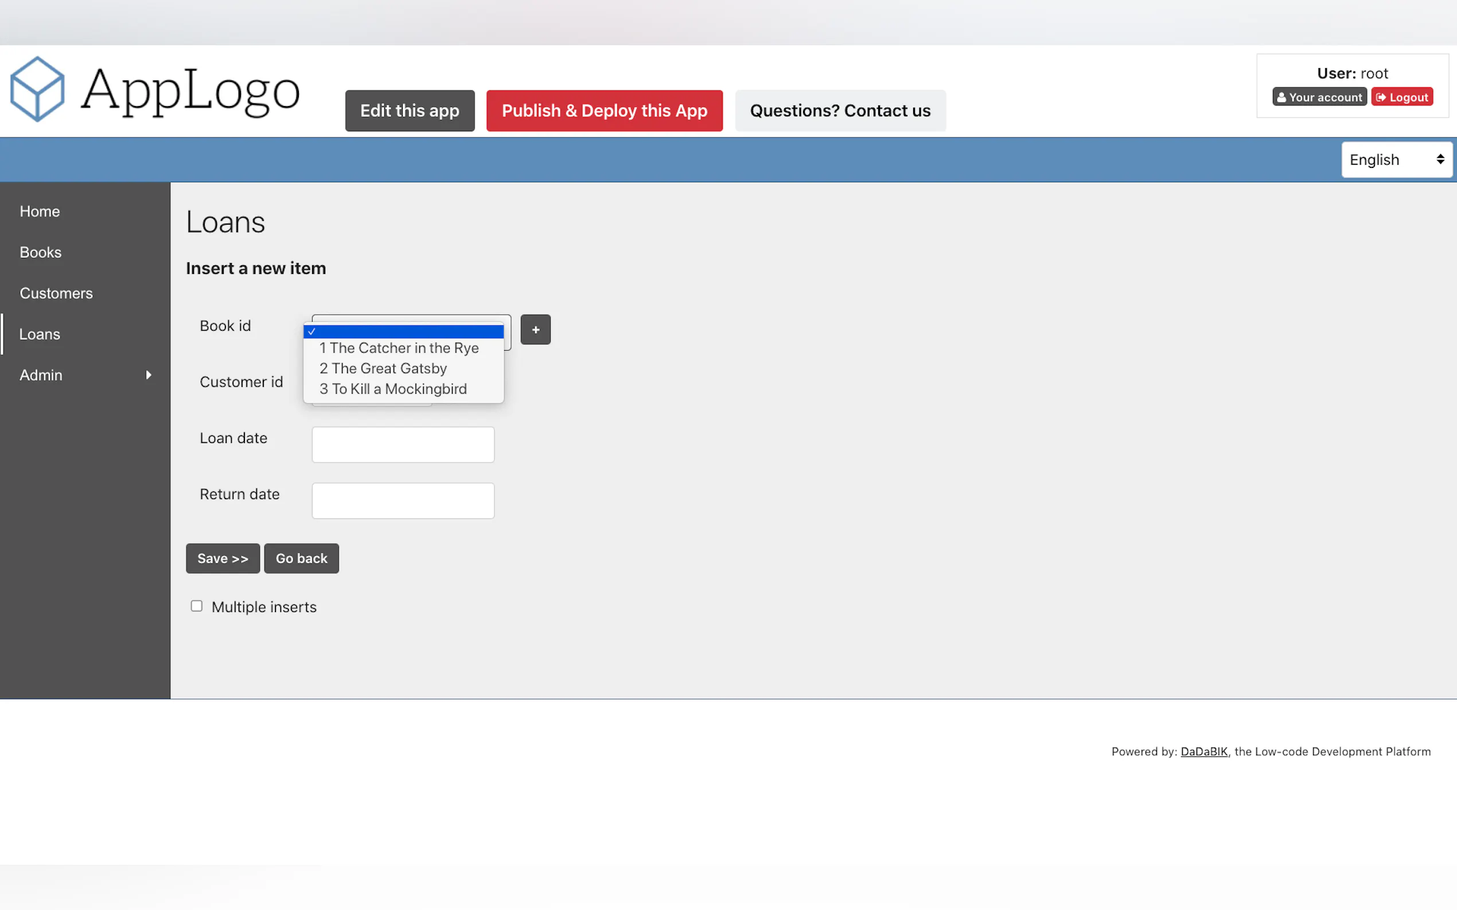The width and height of the screenshot is (1457, 910).
Task: Open the English language dropdown
Action: click(x=1396, y=159)
